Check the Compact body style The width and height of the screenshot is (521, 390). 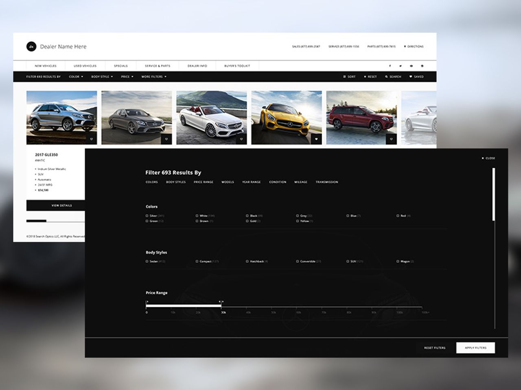(197, 262)
